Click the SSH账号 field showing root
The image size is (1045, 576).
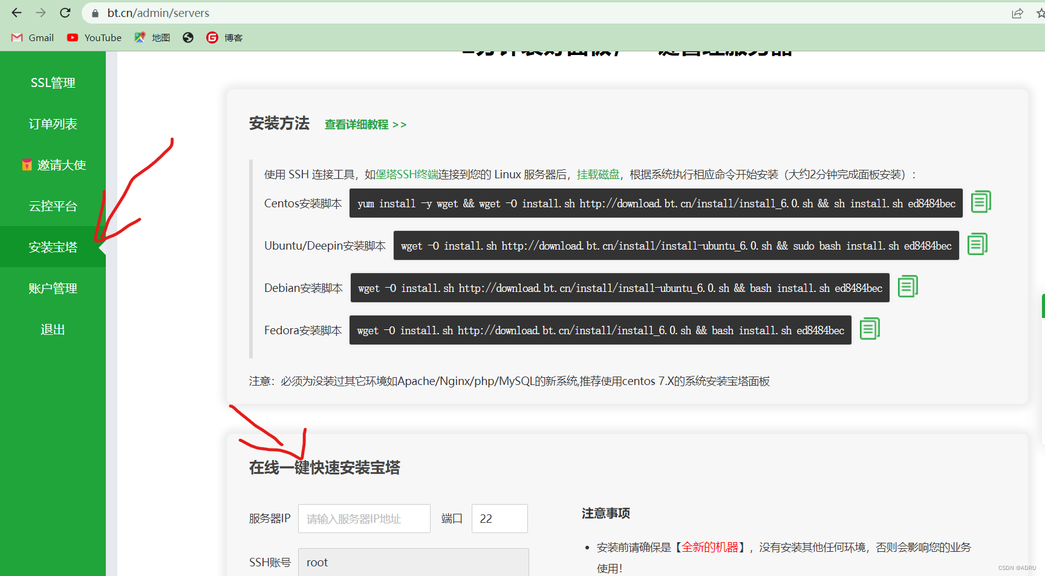pos(414,562)
